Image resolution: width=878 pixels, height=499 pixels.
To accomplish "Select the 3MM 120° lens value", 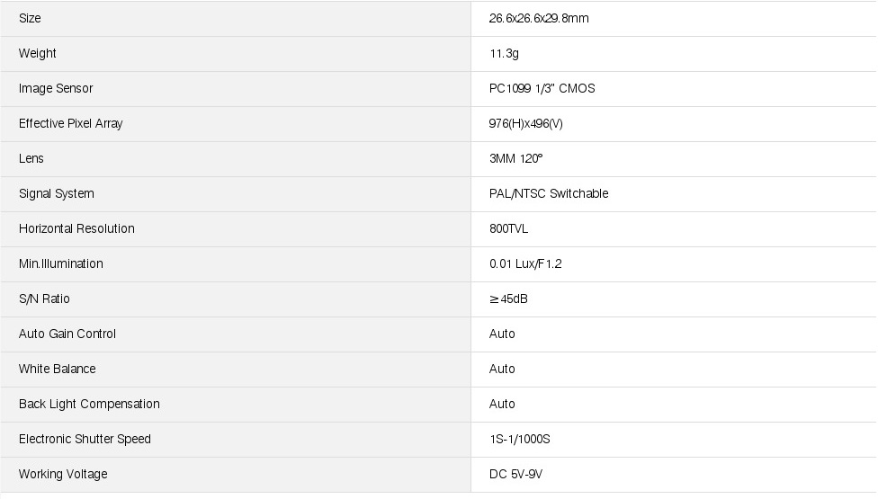I will (516, 158).
